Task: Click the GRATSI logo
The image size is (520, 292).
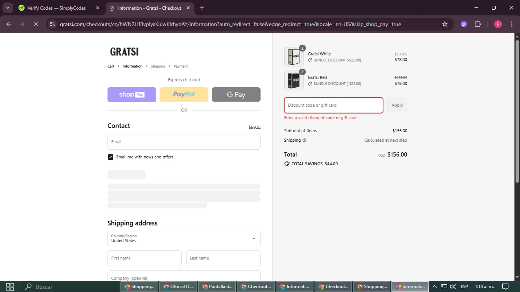Action: click(x=124, y=52)
